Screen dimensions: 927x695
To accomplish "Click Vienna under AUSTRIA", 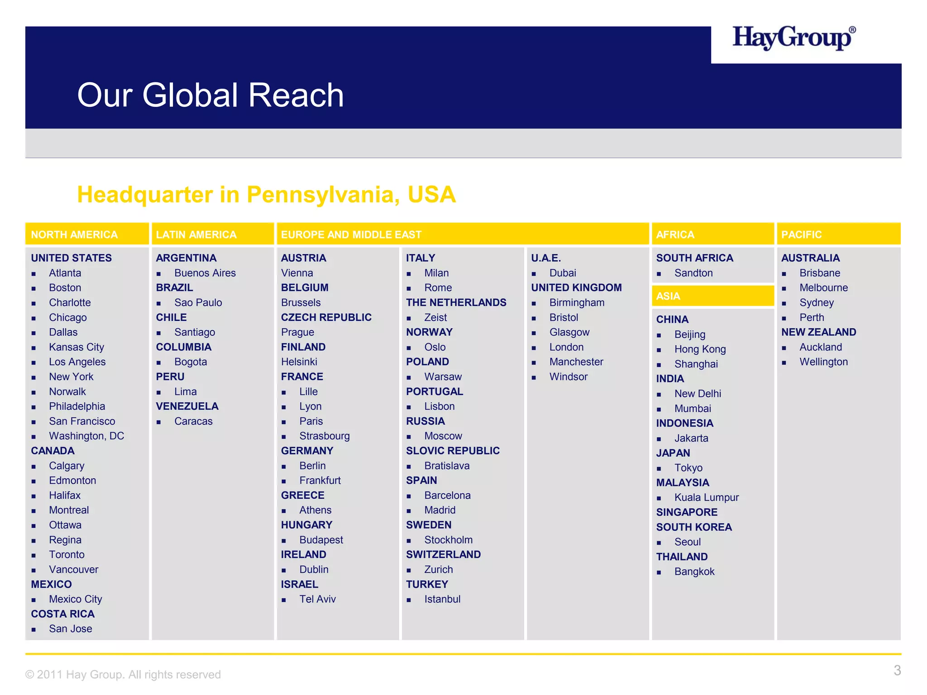I will [297, 273].
